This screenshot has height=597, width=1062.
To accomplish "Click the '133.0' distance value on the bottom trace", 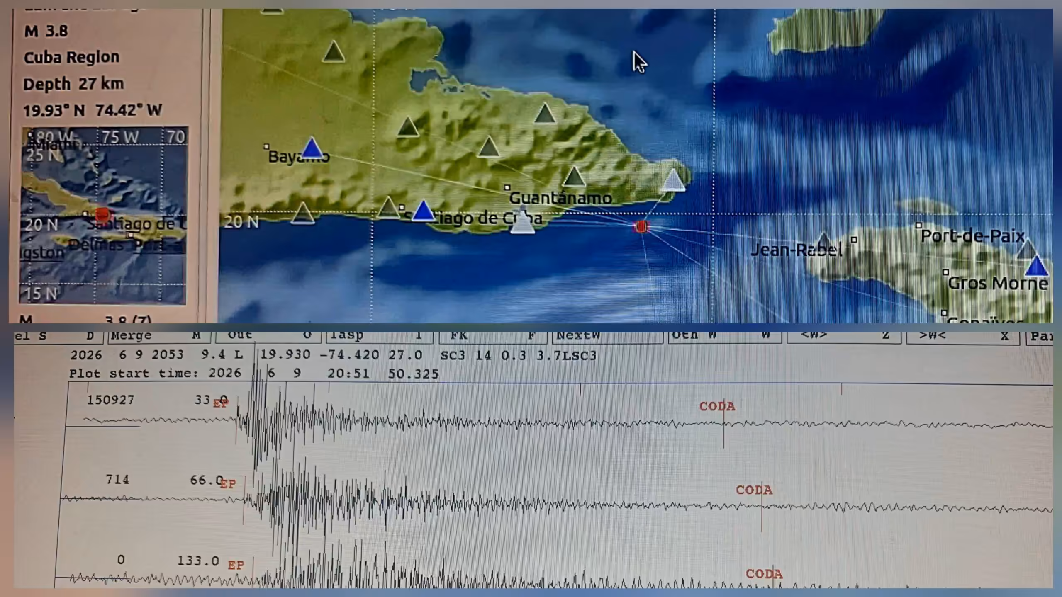I will pyautogui.click(x=198, y=561).
